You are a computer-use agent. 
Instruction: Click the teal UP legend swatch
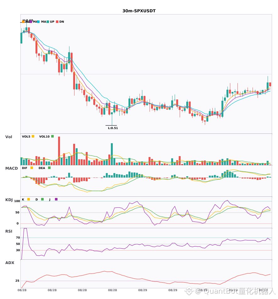point(48,22)
